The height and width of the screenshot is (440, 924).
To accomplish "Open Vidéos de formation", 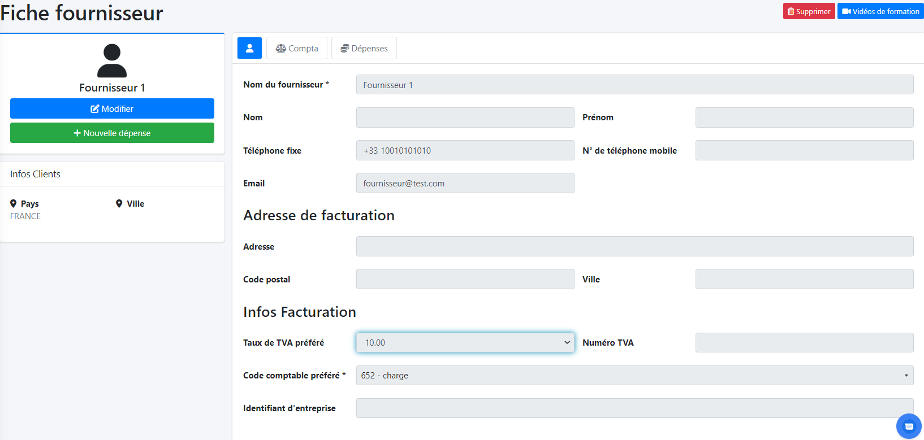I will pos(880,11).
